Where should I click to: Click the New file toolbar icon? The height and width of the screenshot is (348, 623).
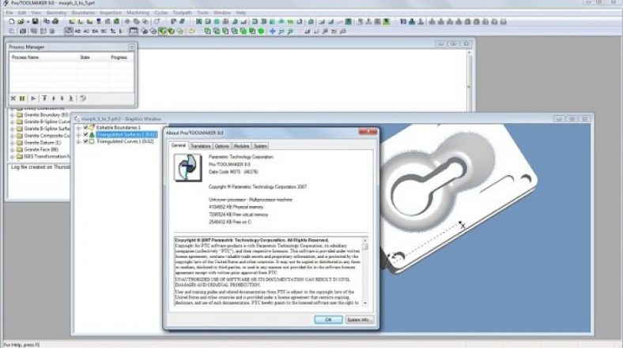point(12,21)
